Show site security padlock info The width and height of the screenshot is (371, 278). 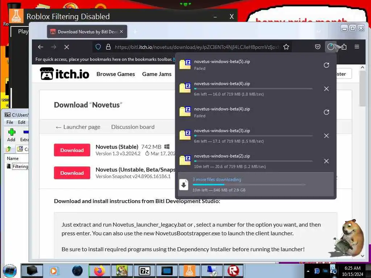[108, 47]
